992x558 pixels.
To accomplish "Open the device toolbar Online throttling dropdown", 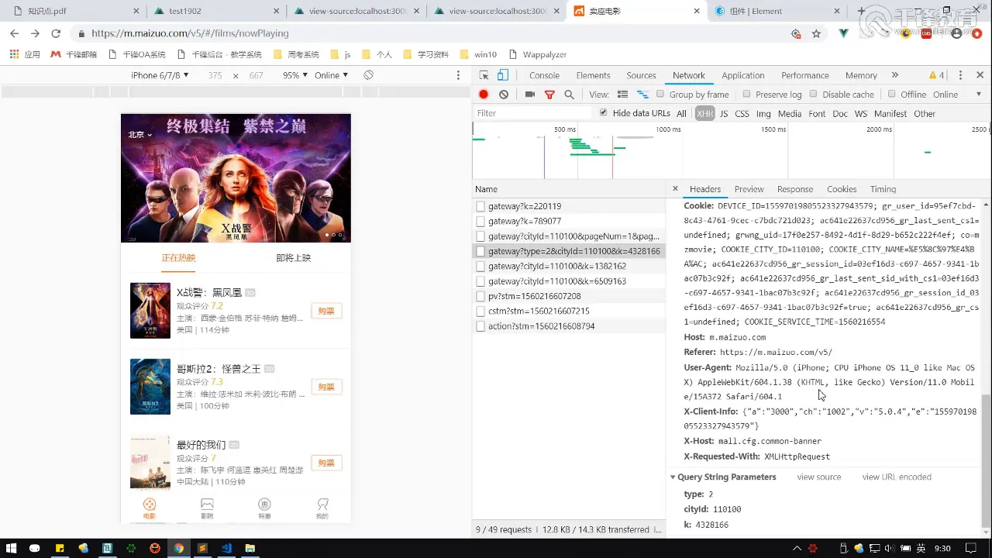I will tap(331, 75).
